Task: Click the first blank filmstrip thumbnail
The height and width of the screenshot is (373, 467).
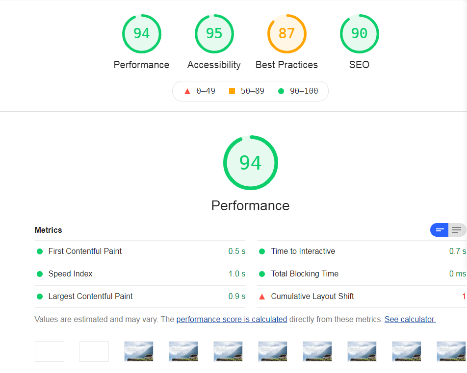Action: [50, 351]
